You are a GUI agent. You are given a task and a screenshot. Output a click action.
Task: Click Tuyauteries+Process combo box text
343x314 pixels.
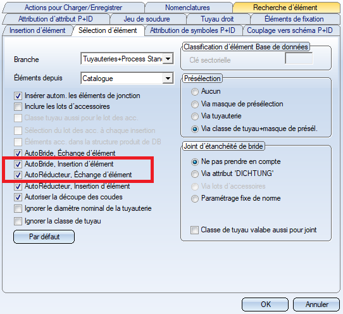tap(122, 59)
